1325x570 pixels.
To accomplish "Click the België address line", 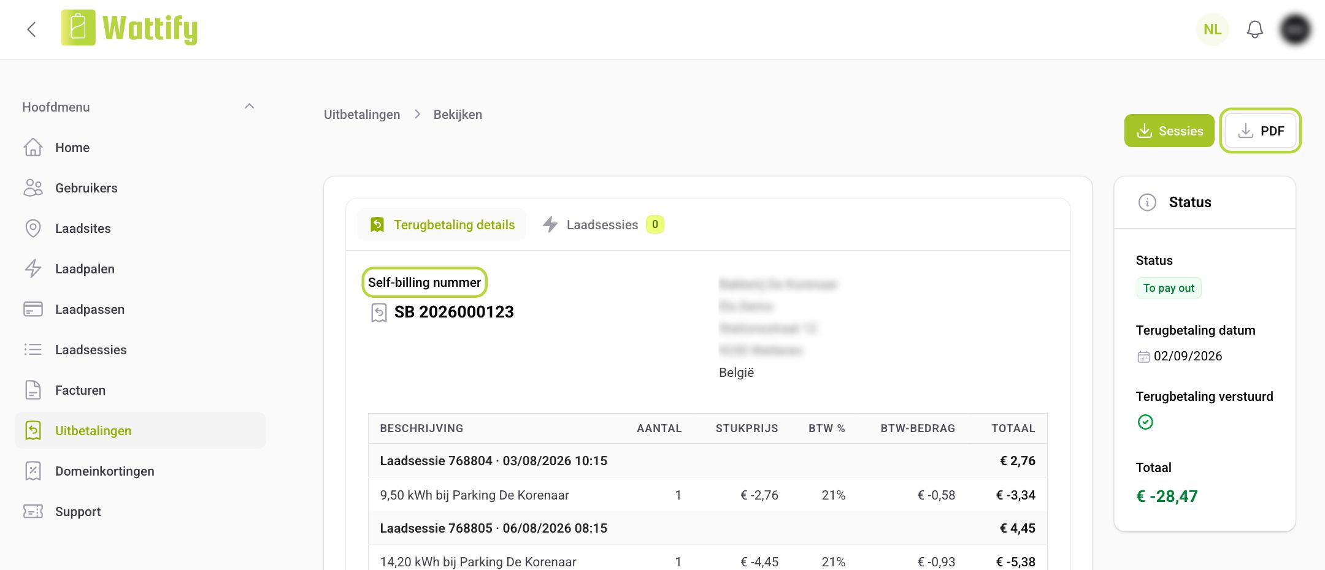I will click(736, 373).
